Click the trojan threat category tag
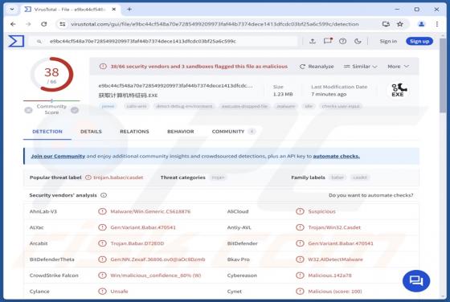Viewport: 450px width, 302px height. [x=218, y=178]
